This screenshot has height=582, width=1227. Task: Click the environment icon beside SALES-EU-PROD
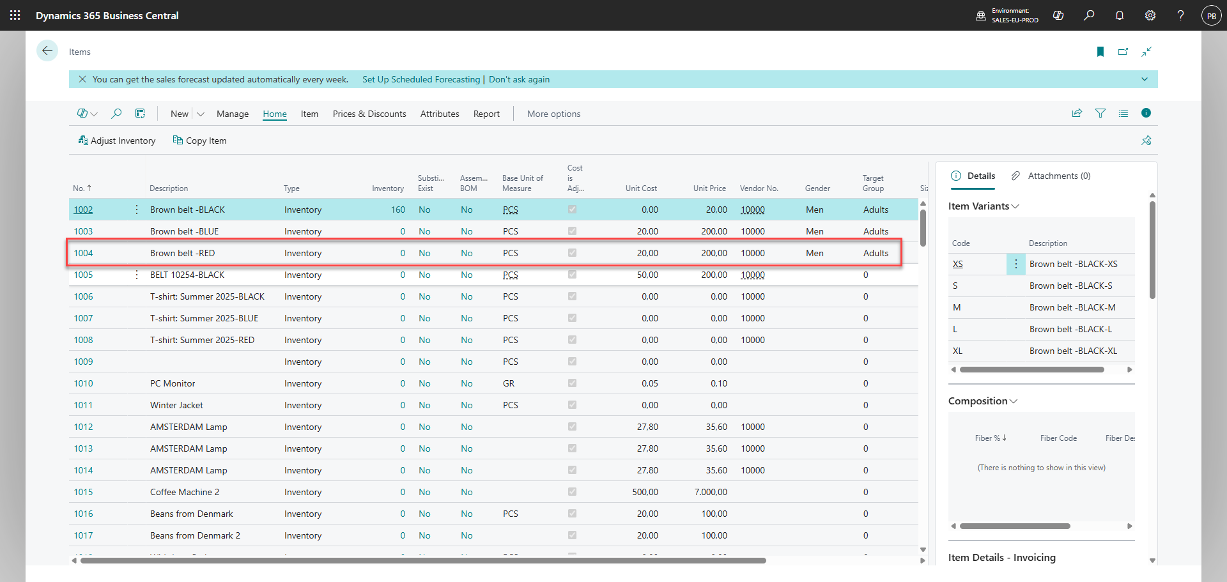981,15
